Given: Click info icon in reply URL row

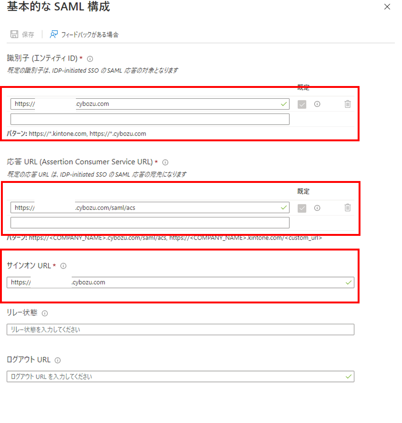Looking at the screenshot, I should 317,208.
